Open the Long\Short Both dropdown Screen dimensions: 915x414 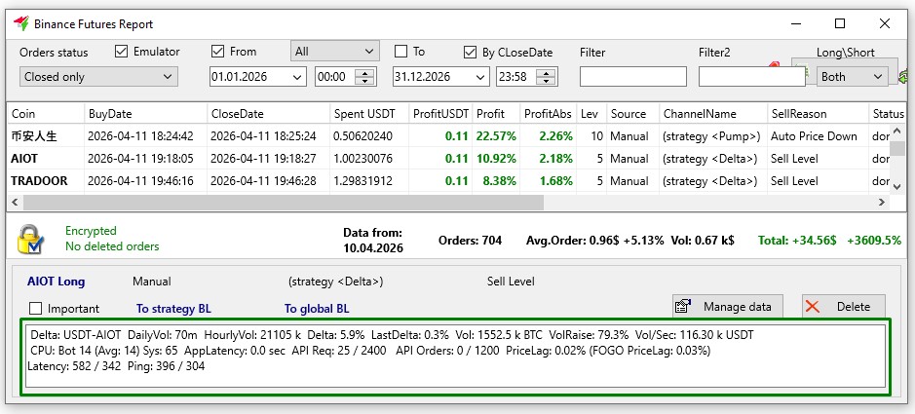click(853, 76)
